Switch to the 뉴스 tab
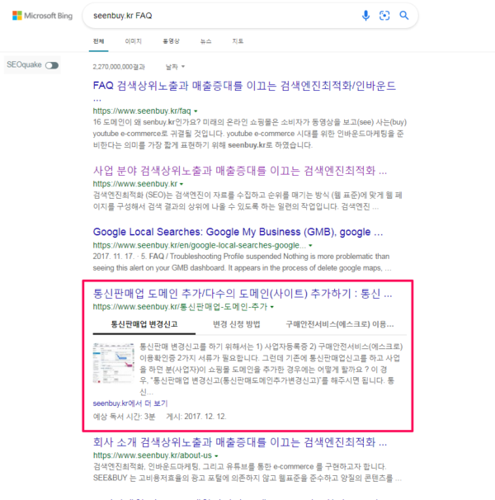The height and width of the screenshot is (500, 495). coord(205,41)
